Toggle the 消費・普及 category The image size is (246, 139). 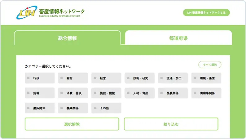click(x=62, y=93)
